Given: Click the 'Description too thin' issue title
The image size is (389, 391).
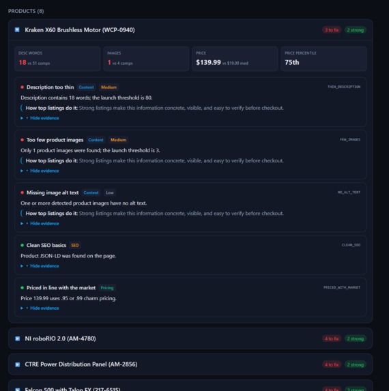Looking at the screenshot, I should tap(50, 87).
